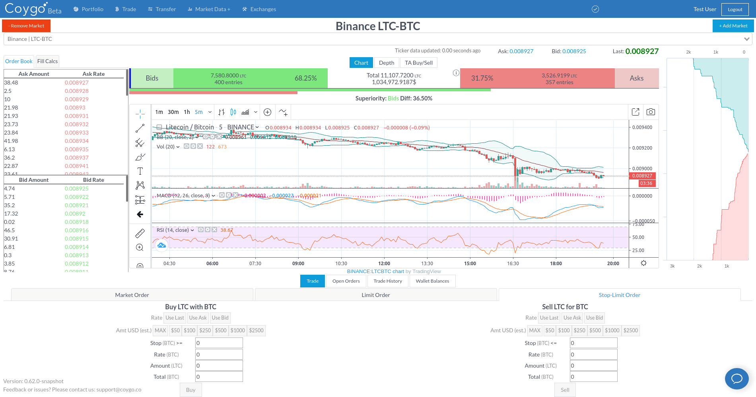Choose the bars chart style icon

pos(222,112)
